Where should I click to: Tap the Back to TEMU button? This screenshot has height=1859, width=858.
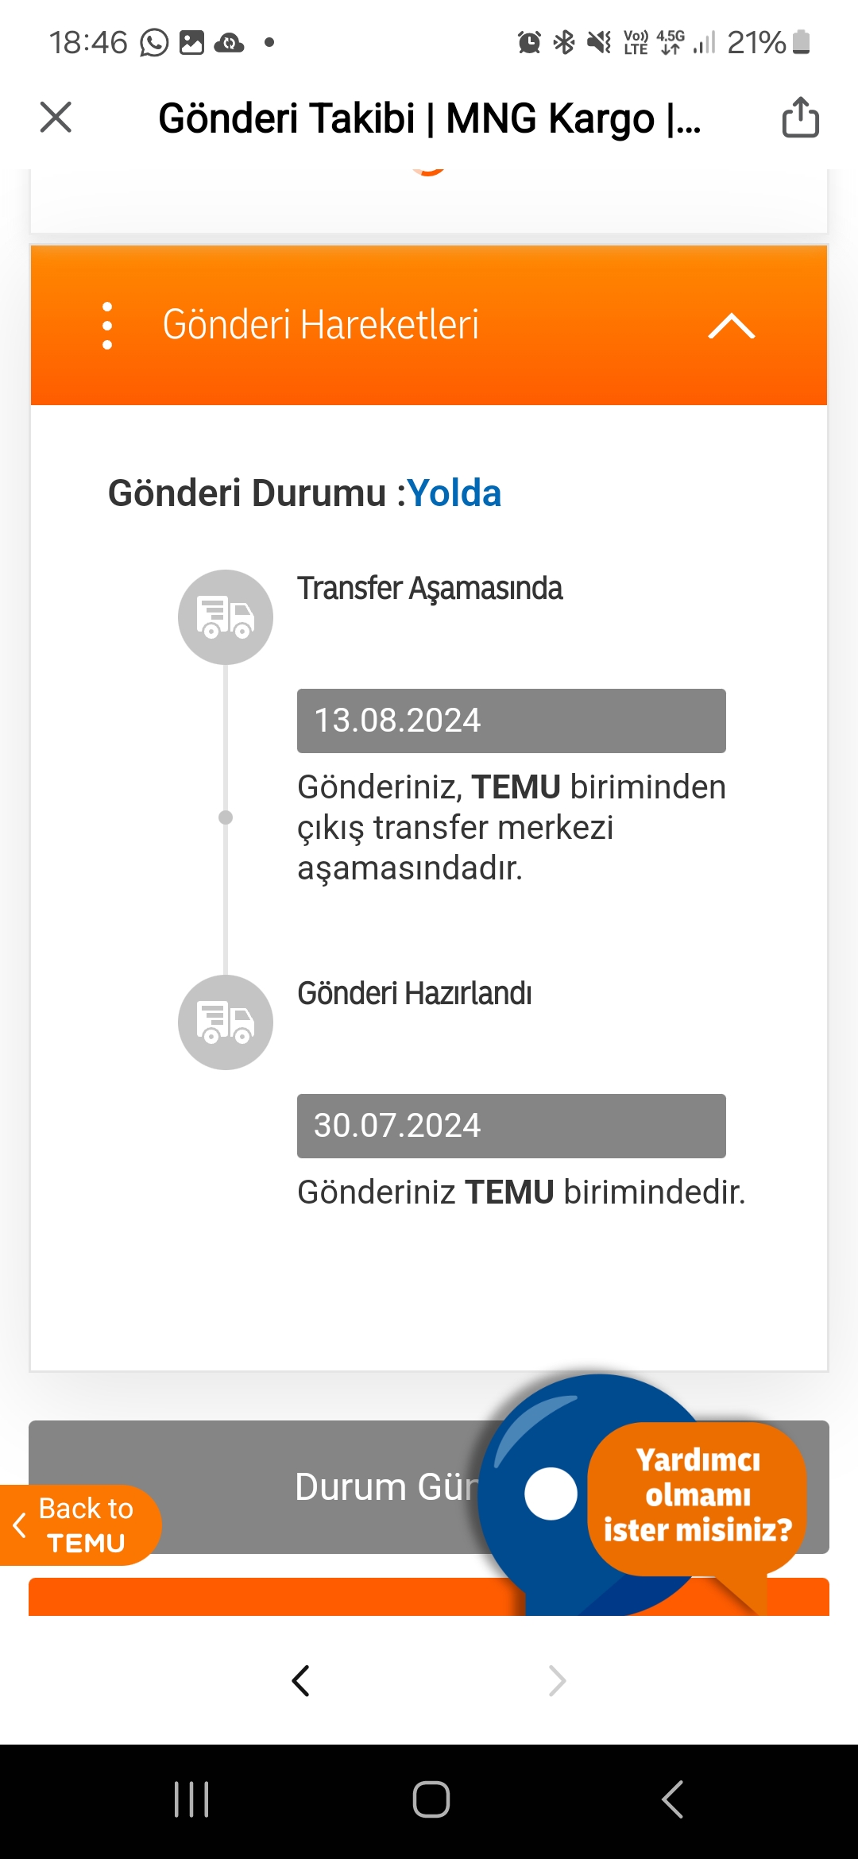click(x=81, y=1525)
